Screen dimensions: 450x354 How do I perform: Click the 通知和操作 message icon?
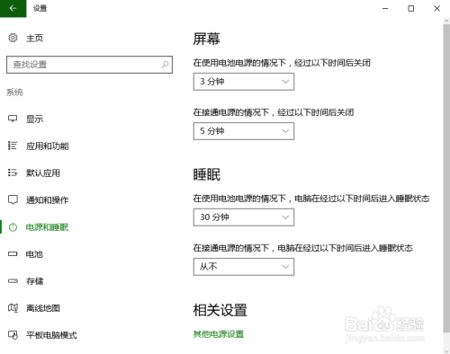(13, 199)
